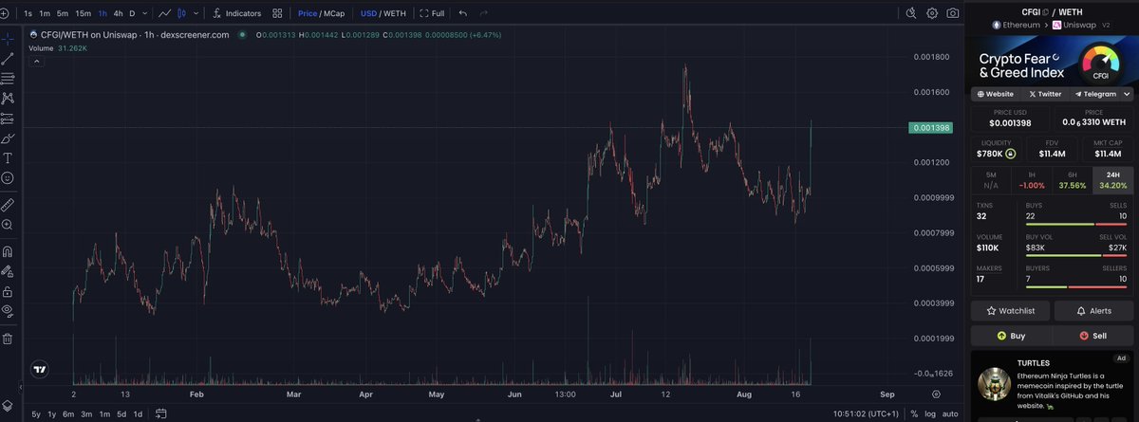Toggle percent scale mode
This screenshot has height=422, width=1139.
coord(915,413)
